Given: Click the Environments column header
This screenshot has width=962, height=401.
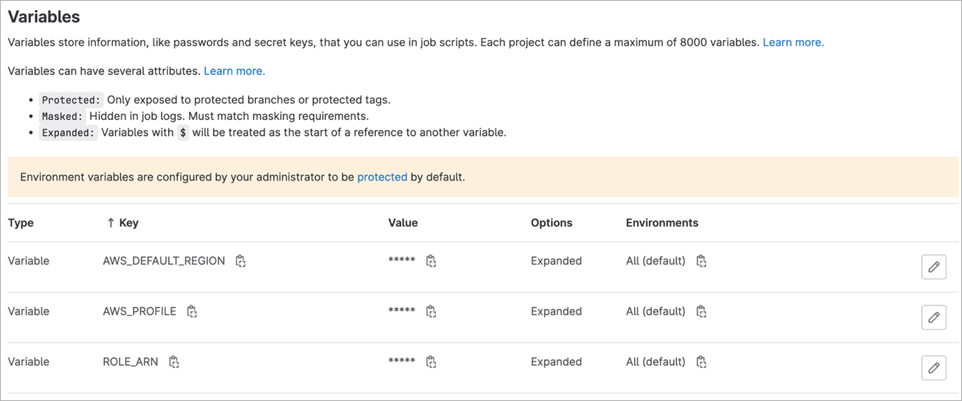Looking at the screenshot, I should [x=662, y=223].
